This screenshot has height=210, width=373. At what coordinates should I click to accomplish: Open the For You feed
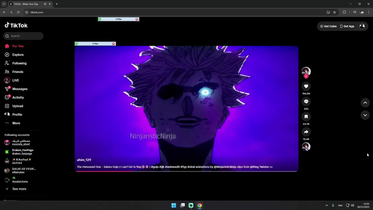[18, 46]
